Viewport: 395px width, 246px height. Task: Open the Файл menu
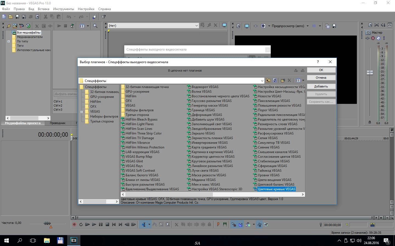tap(6, 9)
